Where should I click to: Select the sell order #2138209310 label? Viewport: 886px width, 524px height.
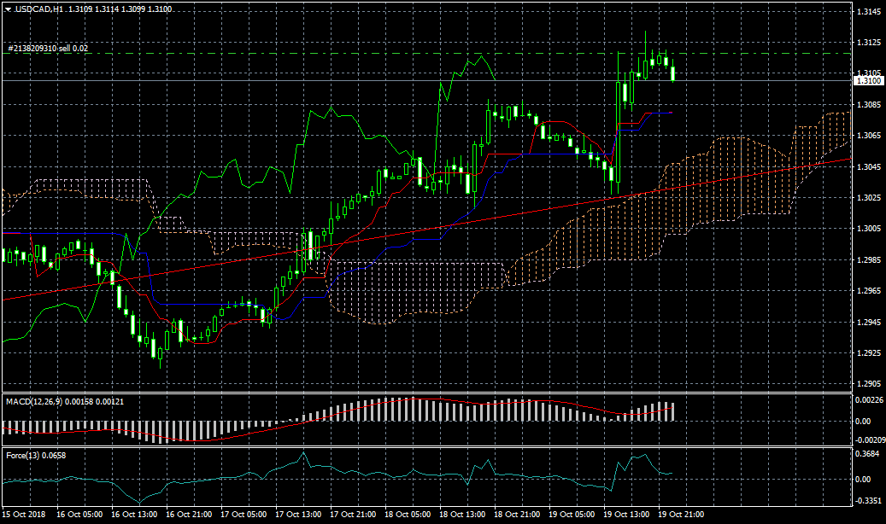coord(47,49)
